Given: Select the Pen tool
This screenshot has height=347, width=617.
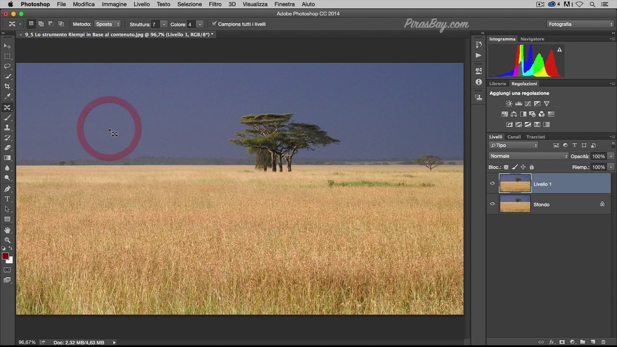Looking at the screenshot, I should coord(7,189).
